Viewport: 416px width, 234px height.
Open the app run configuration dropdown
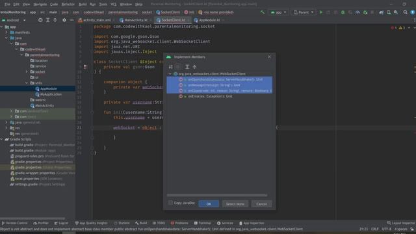pyautogui.click(x=278, y=12)
